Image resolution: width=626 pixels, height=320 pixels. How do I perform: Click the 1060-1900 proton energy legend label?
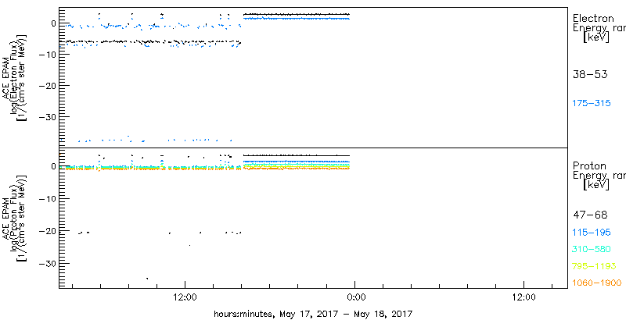click(x=597, y=283)
